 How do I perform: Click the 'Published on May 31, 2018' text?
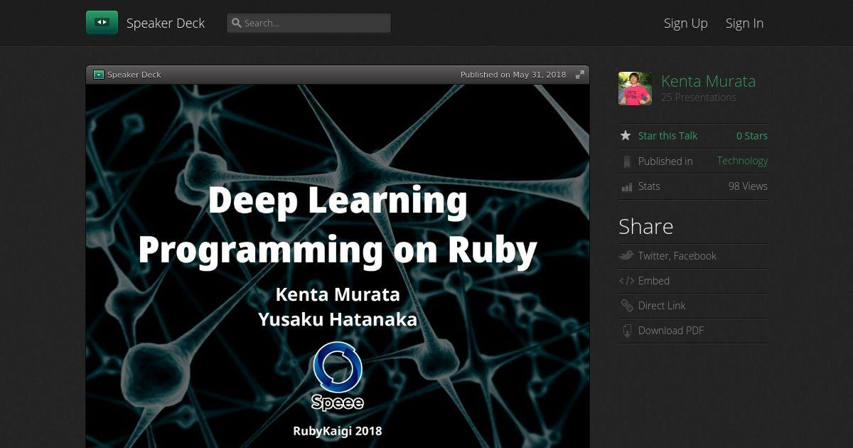513,75
